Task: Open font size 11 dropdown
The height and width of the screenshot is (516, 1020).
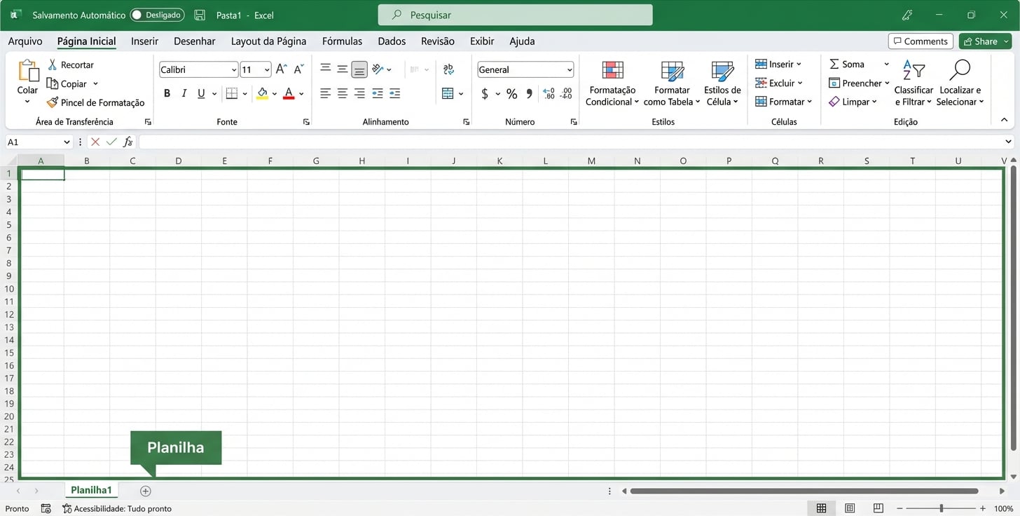Action: pos(267,69)
